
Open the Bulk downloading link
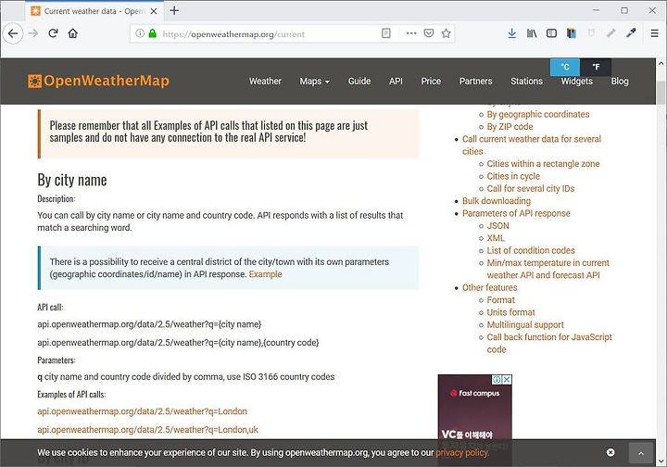coord(497,201)
